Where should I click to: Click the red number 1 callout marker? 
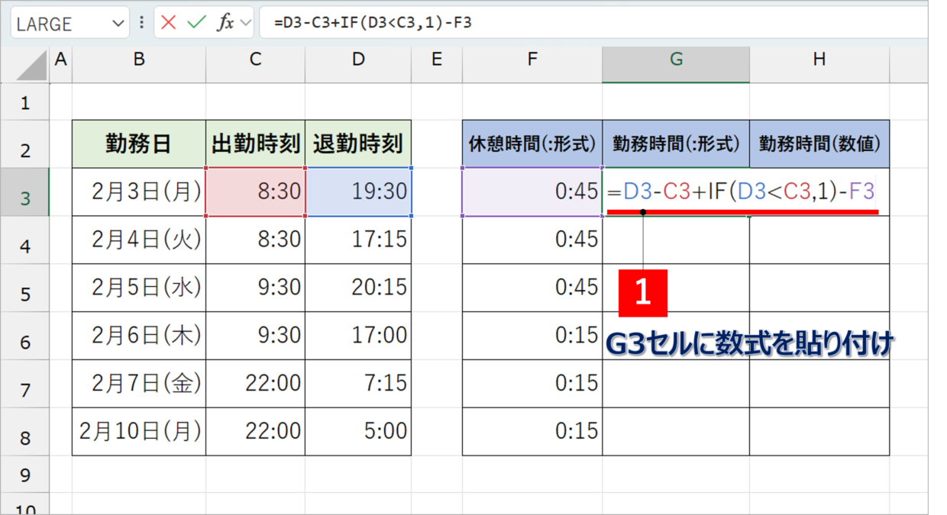click(x=643, y=293)
